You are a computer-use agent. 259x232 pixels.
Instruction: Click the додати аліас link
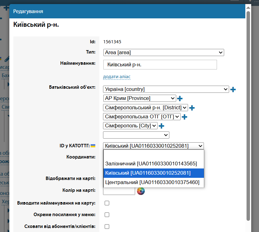tap(117, 77)
